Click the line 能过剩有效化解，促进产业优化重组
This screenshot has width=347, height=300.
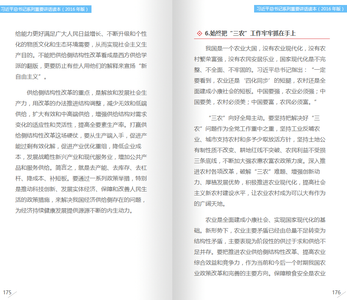point(78,146)
